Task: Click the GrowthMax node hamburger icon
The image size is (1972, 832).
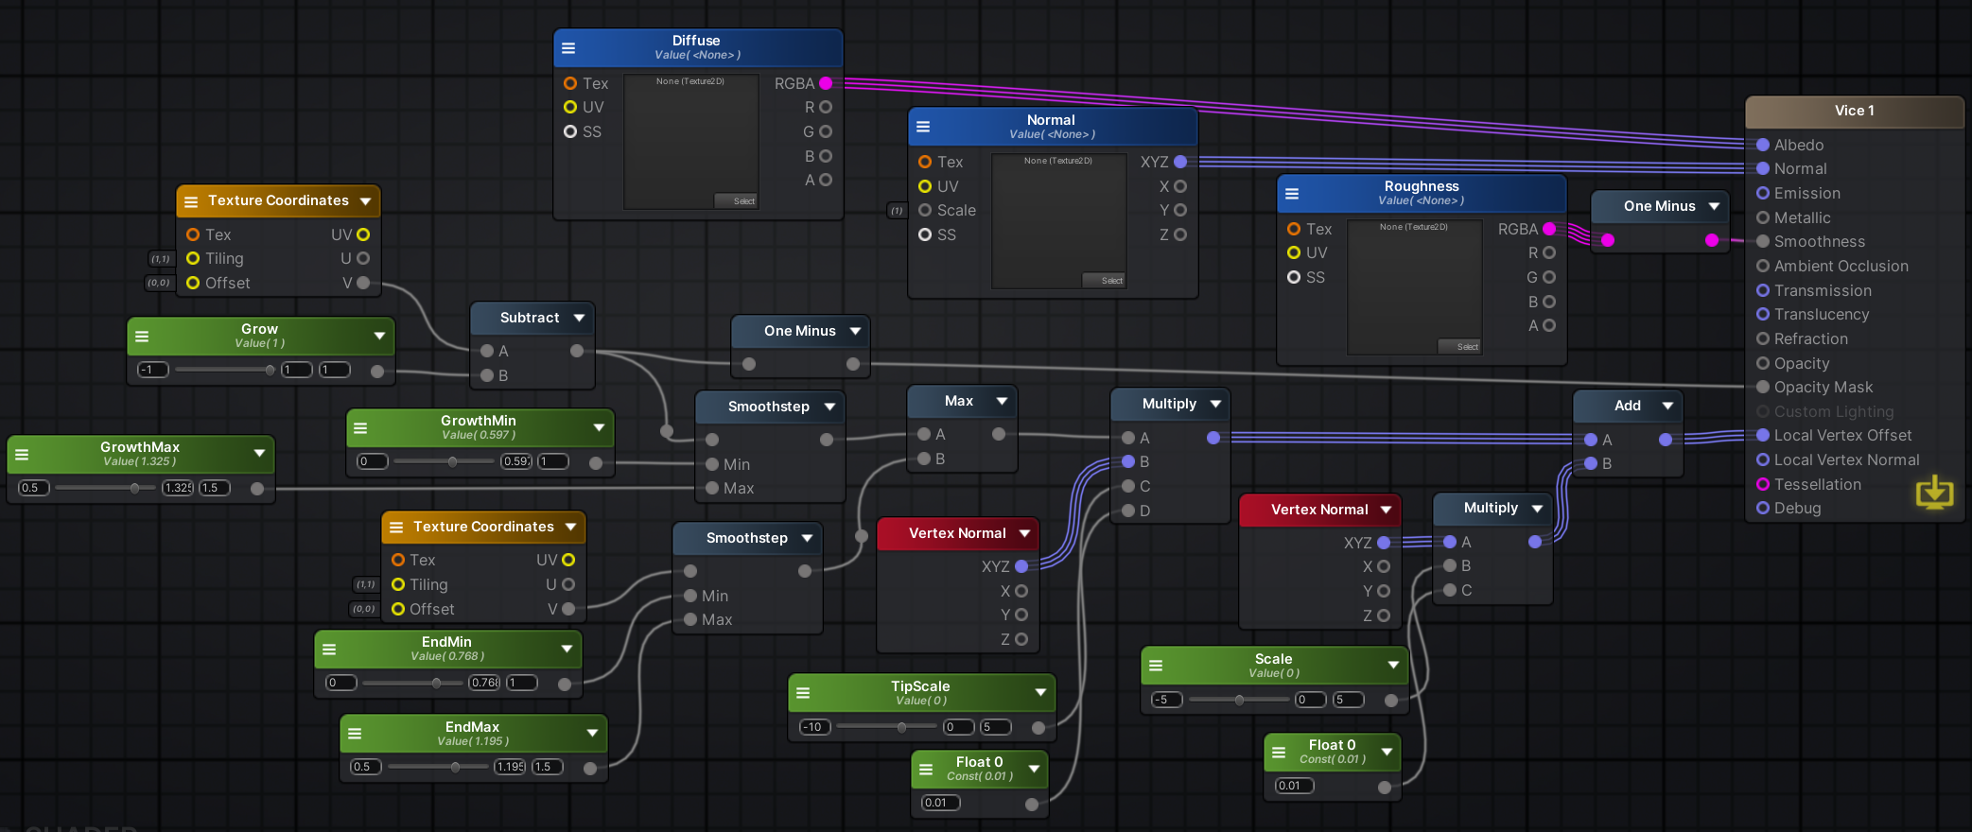Action: 22,454
